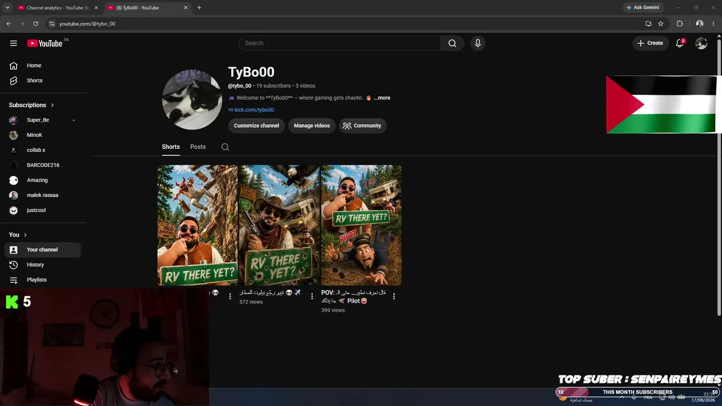Follow the kick.com/tybo00 link
722x406 pixels.
tap(254, 110)
